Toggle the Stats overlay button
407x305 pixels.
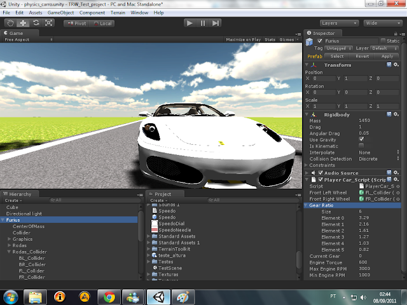(x=270, y=39)
